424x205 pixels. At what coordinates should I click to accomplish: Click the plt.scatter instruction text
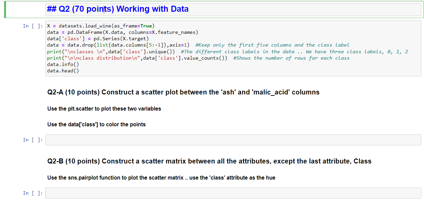(x=104, y=109)
